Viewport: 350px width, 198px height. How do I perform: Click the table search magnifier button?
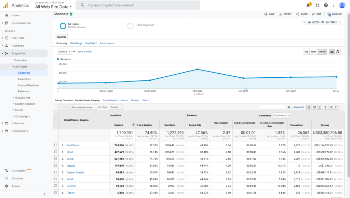(x=289, y=107)
